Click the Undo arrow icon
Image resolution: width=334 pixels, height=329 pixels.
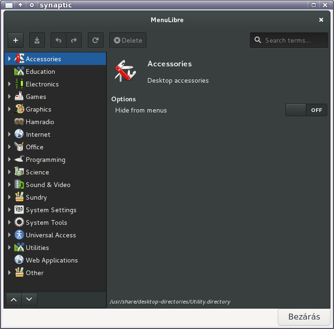pyautogui.click(x=58, y=40)
